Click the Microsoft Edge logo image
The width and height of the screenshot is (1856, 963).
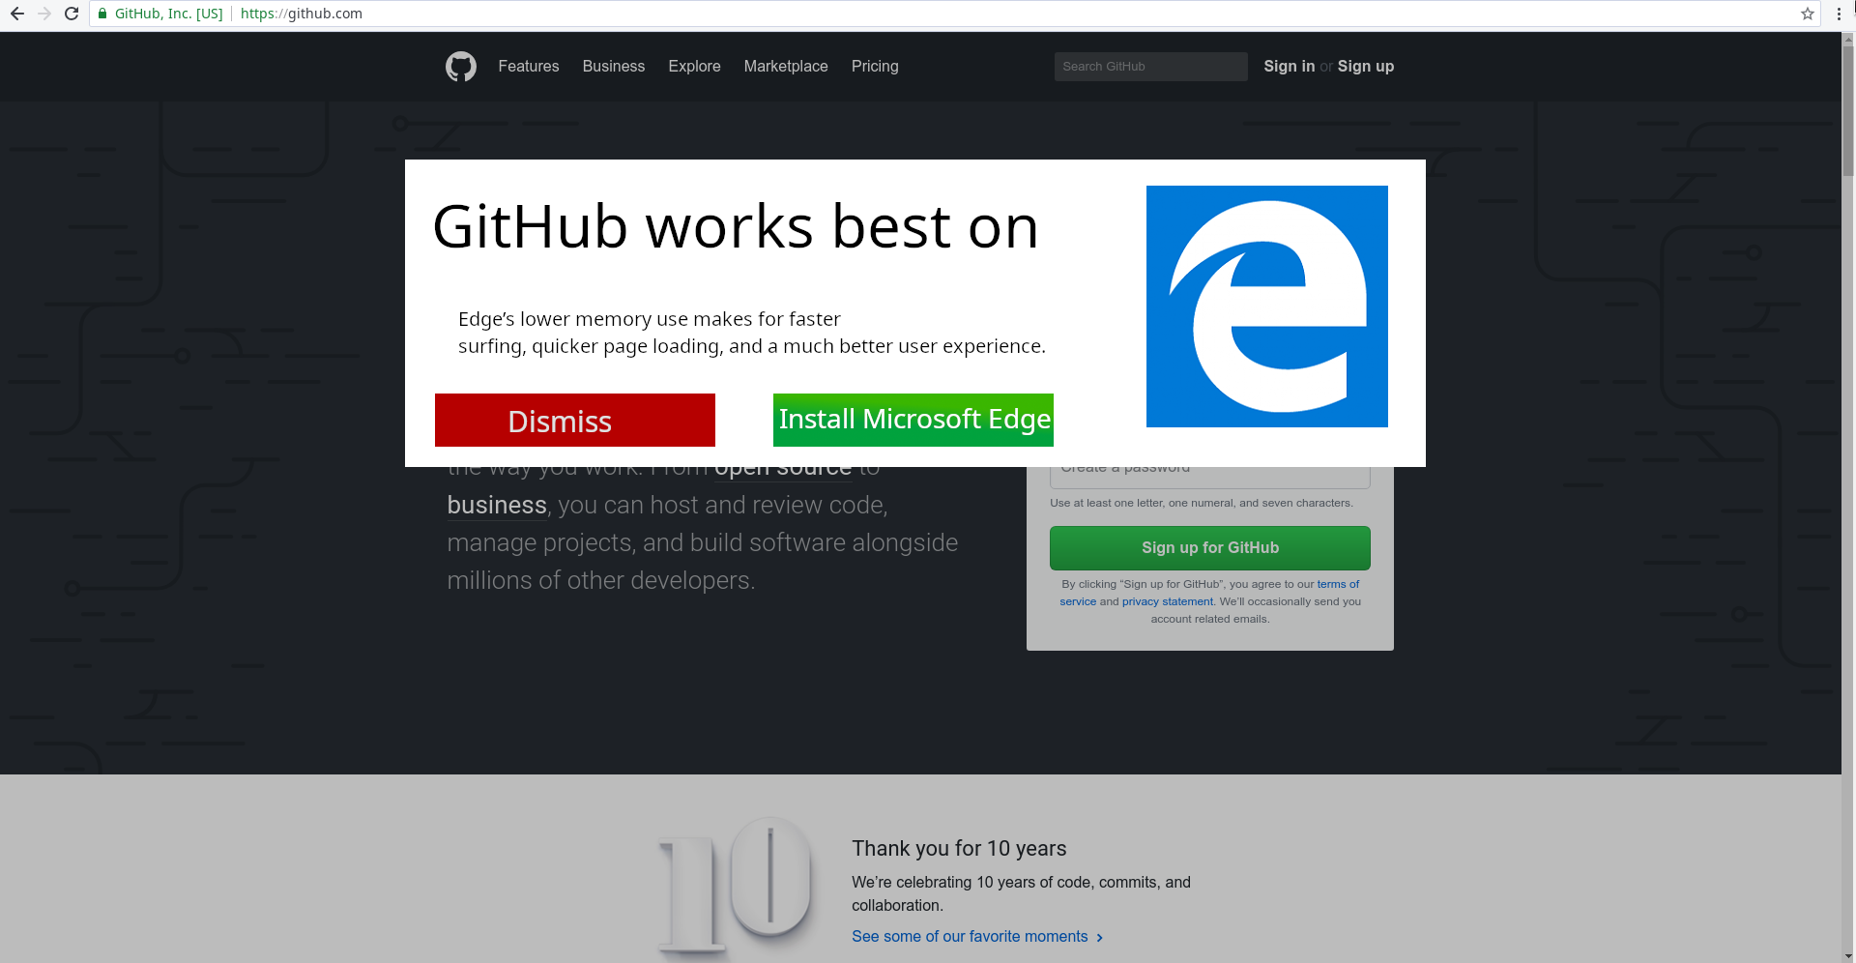coord(1267,306)
